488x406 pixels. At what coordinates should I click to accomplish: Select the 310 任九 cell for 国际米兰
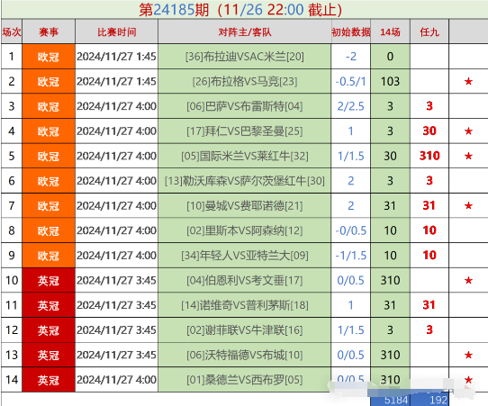pos(429,156)
